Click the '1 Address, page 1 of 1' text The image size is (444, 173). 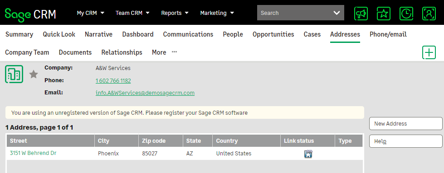point(39,127)
